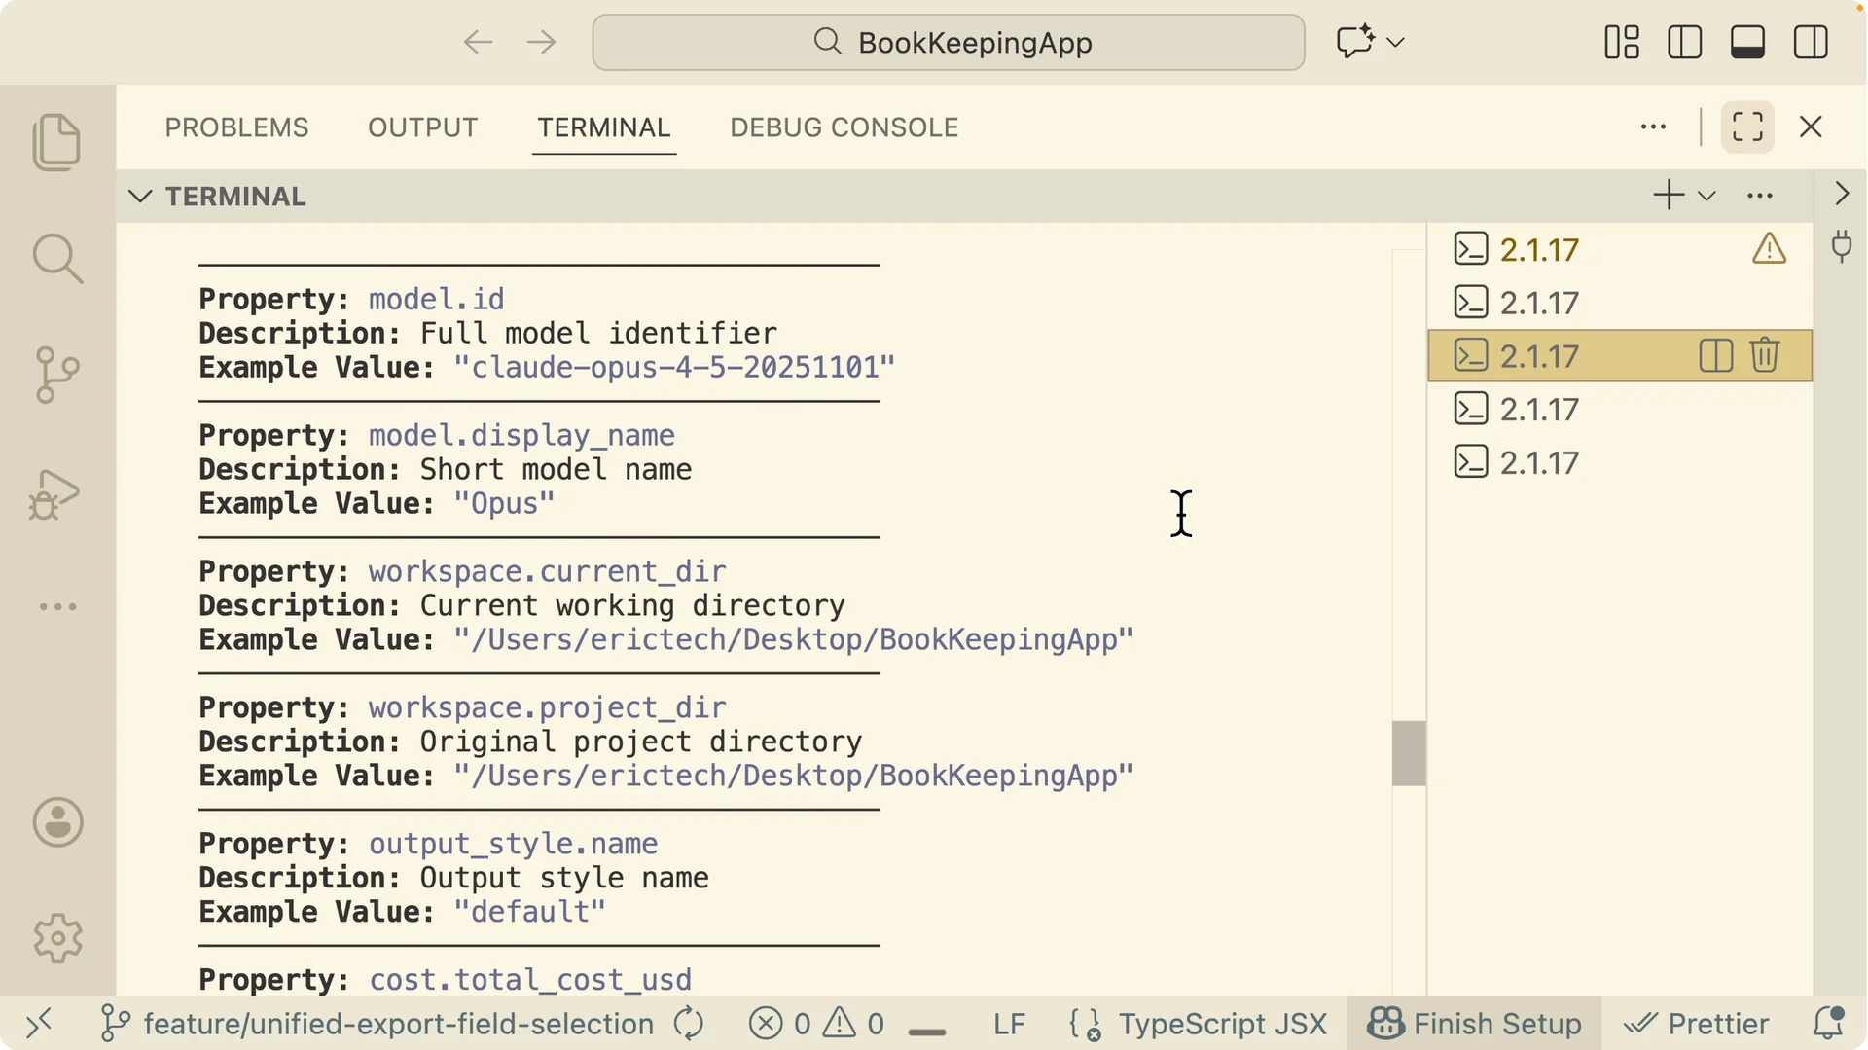Open Source Control view
The height and width of the screenshot is (1050, 1868).
(57, 375)
